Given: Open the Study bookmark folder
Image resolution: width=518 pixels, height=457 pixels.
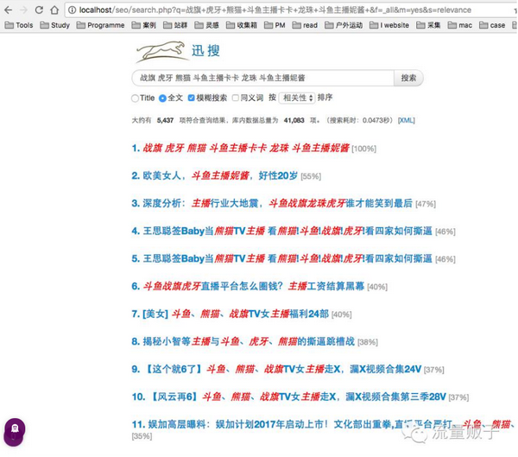Looking at the screenshot, I should 55,25.
